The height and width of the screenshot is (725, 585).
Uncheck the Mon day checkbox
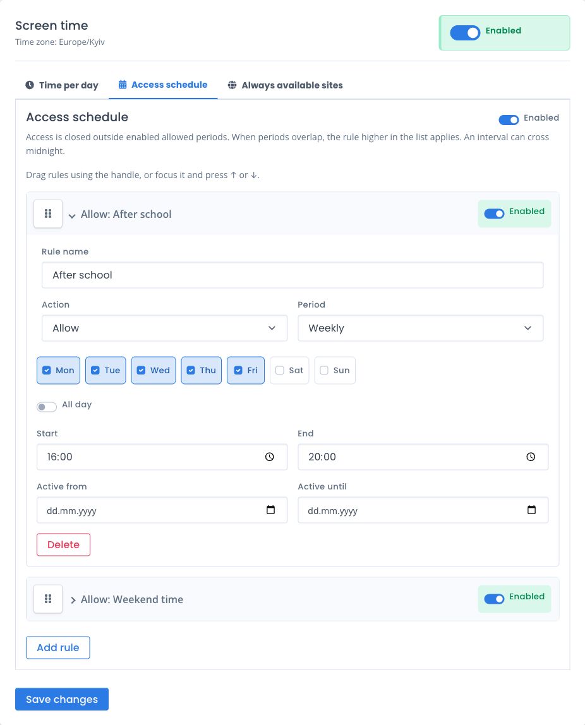(x=47, y=370)
